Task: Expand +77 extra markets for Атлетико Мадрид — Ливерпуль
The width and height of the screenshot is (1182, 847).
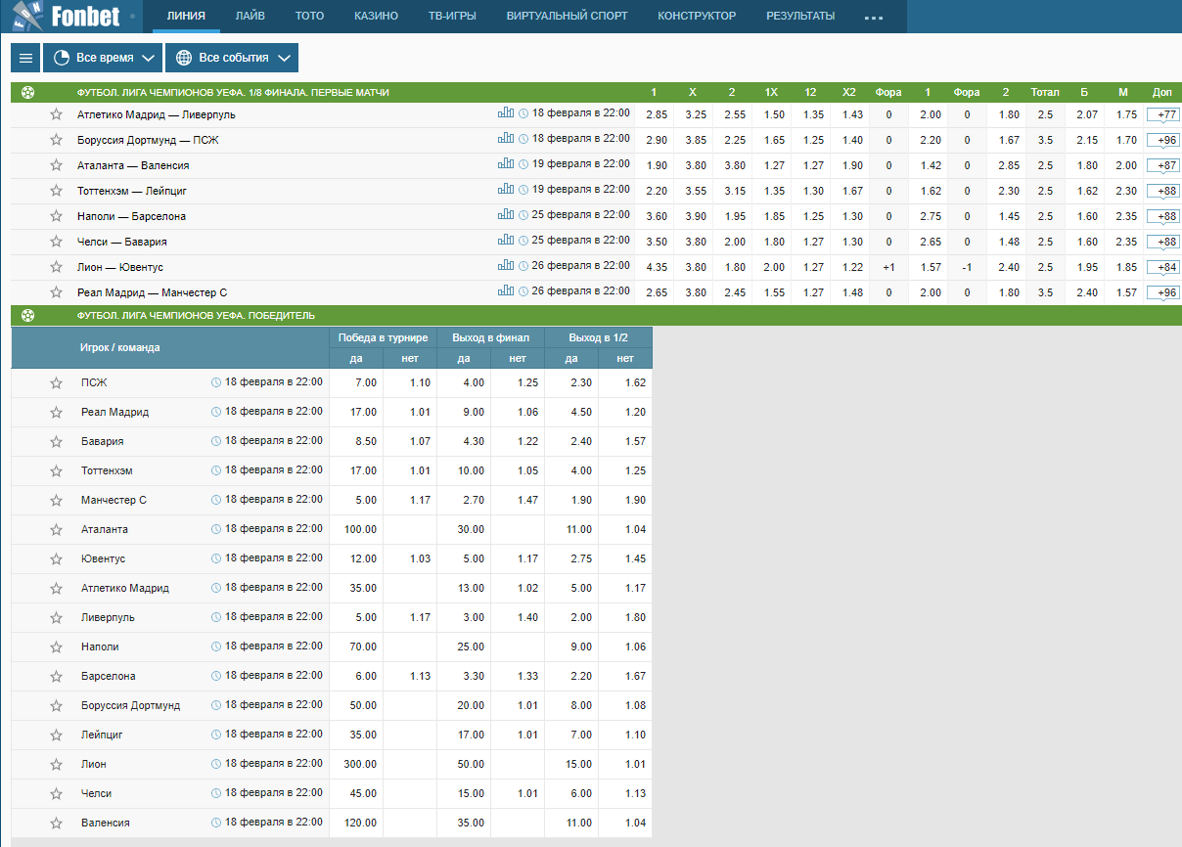Action: click(1162, 114)
